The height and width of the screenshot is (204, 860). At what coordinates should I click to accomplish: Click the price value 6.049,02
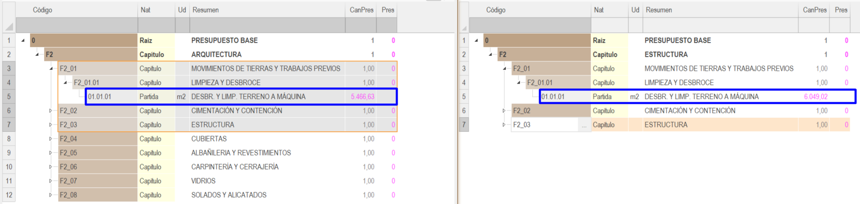click(x=815, y=97)
